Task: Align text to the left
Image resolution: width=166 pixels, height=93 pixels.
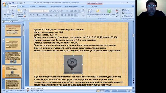Action: click(62, 15)
